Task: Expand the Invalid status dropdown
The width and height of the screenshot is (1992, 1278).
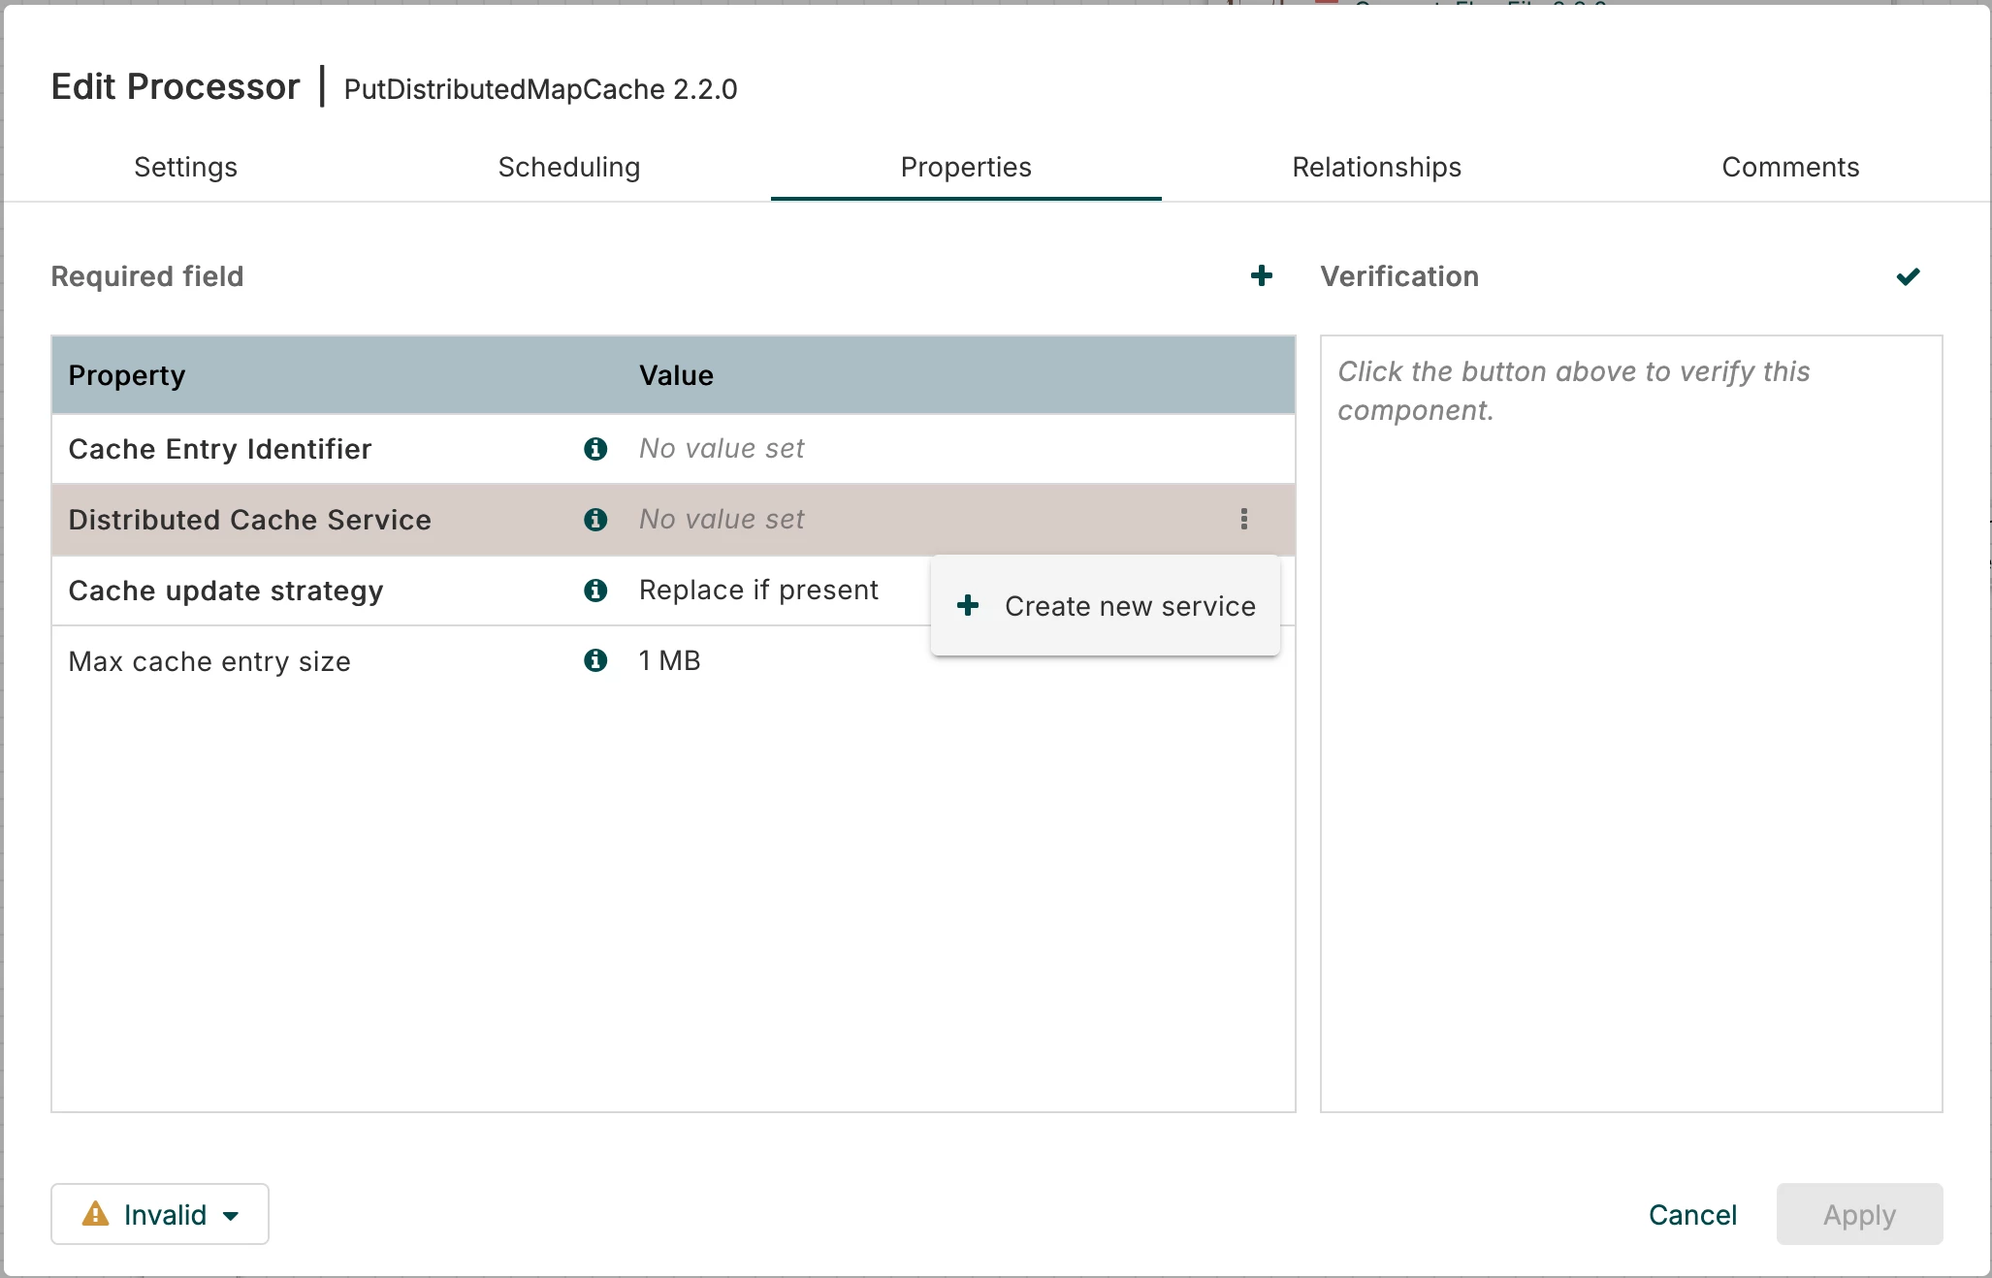Action: tap(160, 1214)
